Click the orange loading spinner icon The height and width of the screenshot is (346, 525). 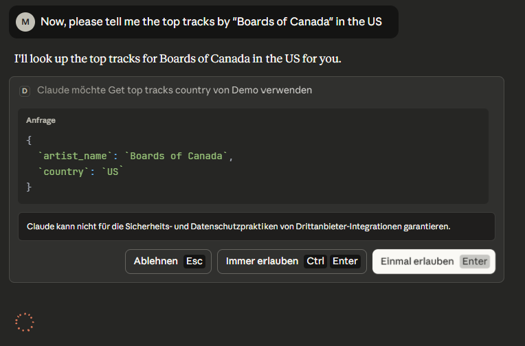(x=25, y=322)
